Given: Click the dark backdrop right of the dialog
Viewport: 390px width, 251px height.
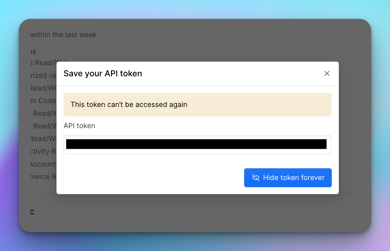Looking at the screenshot, I should point(355,127).
